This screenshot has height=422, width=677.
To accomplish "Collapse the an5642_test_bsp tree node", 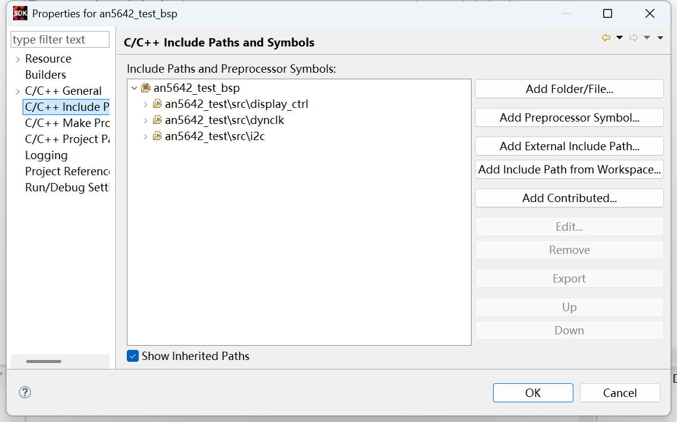I will [x=133, y=88].
